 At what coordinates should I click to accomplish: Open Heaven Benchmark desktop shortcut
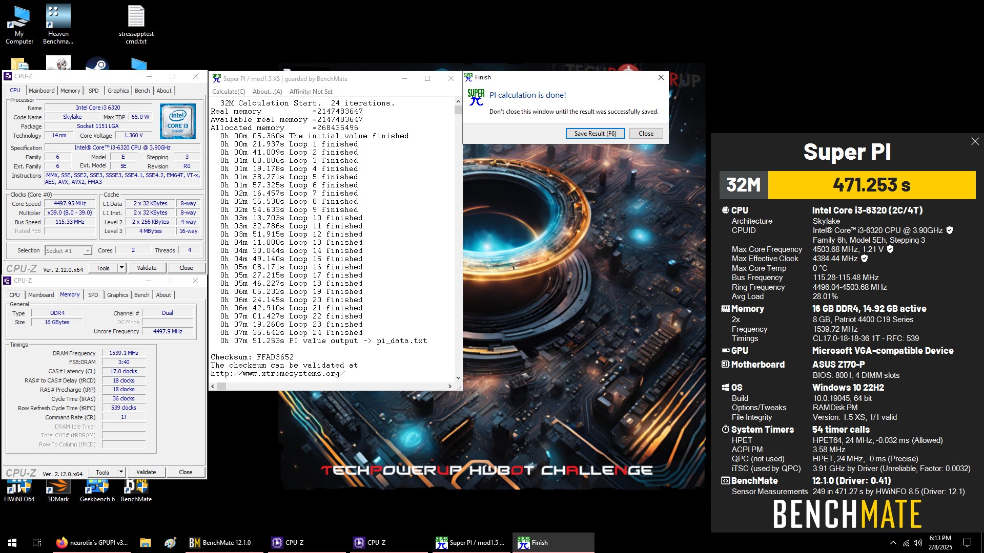pyautogui.click(x=58, y=25)
